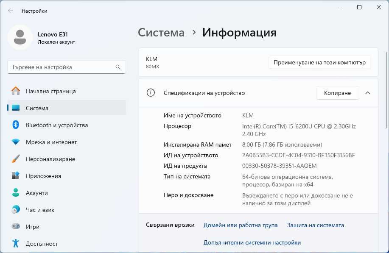
Task: Open Домейн или работна група link
Action: click(x=241, y=225)
